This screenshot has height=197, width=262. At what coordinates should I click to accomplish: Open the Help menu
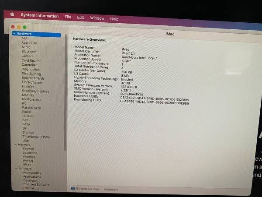coord(114,19)
